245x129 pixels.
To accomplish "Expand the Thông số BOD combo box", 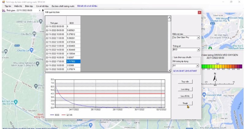I will pos(198,50).
